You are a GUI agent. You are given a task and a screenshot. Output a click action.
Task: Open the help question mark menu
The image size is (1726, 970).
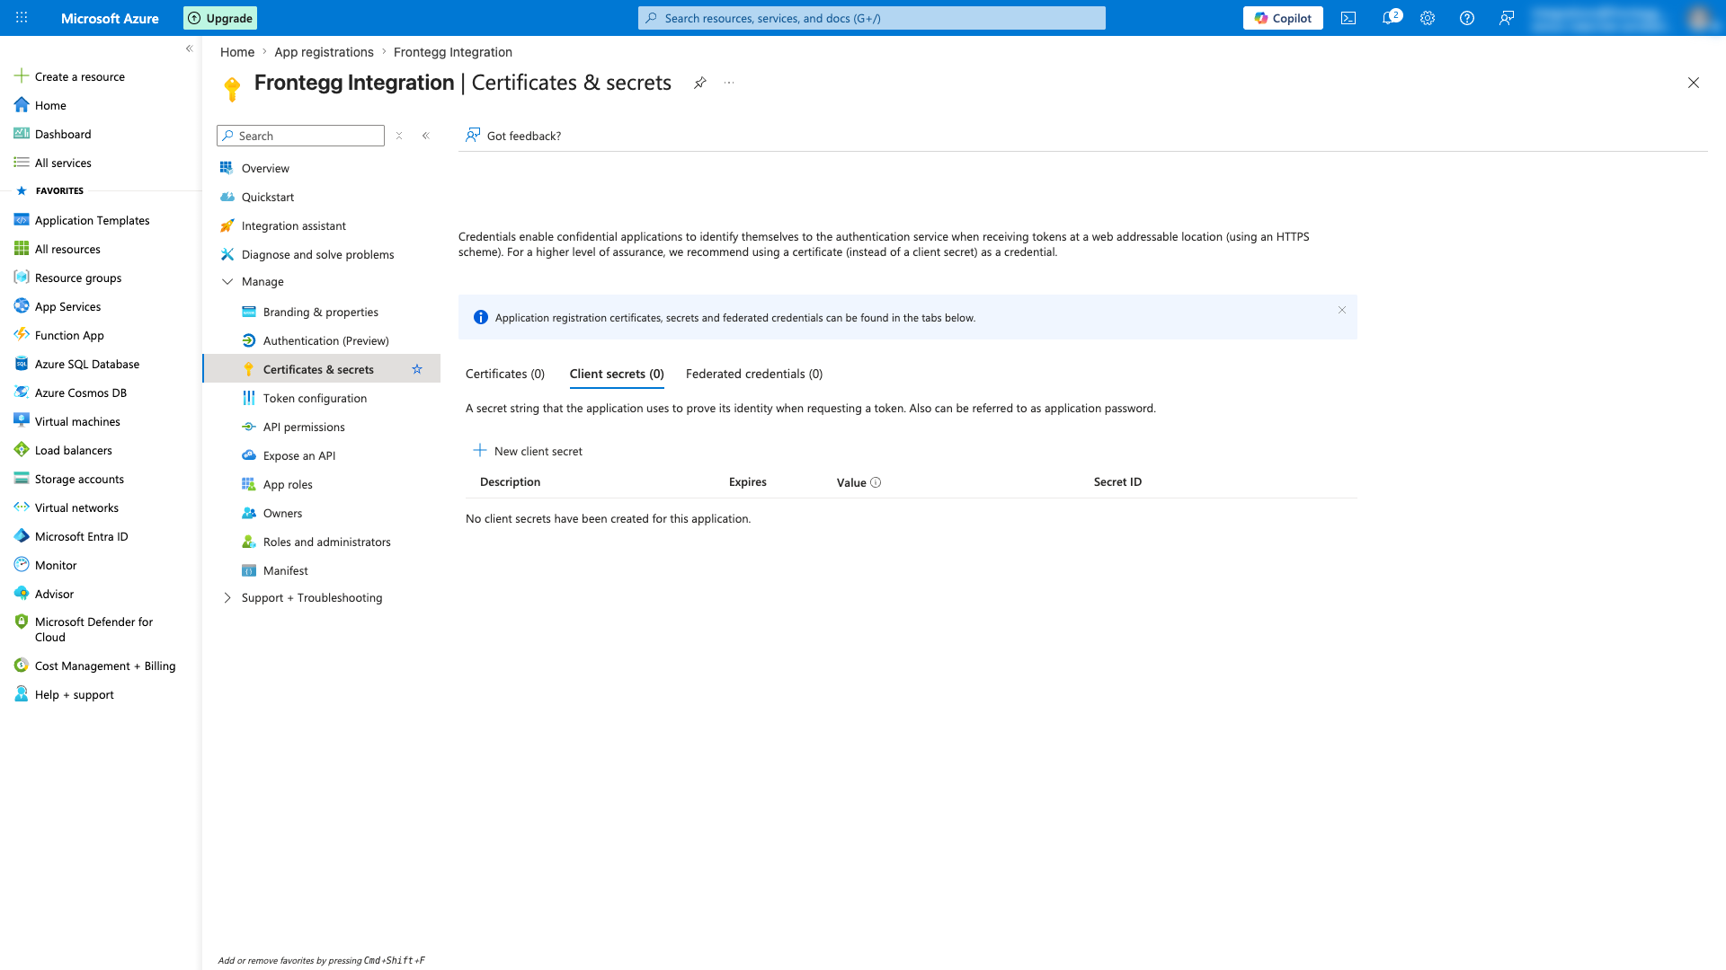1467,18
